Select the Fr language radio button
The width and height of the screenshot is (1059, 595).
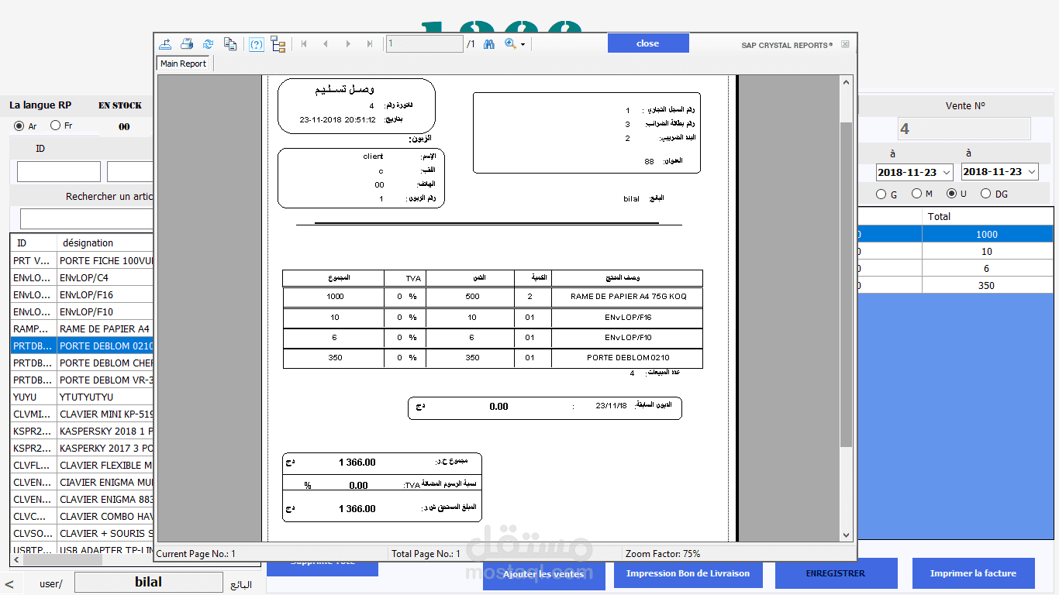(55, 126)
